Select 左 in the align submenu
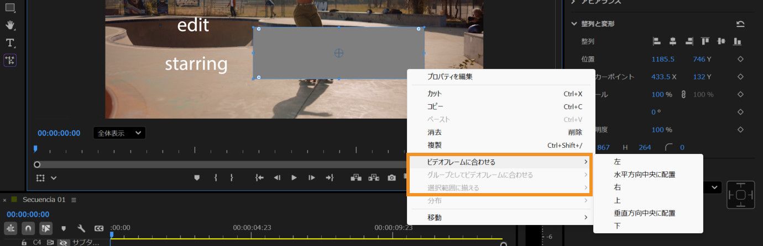Viewport: 763px width, 246px height. pos(648,162)
